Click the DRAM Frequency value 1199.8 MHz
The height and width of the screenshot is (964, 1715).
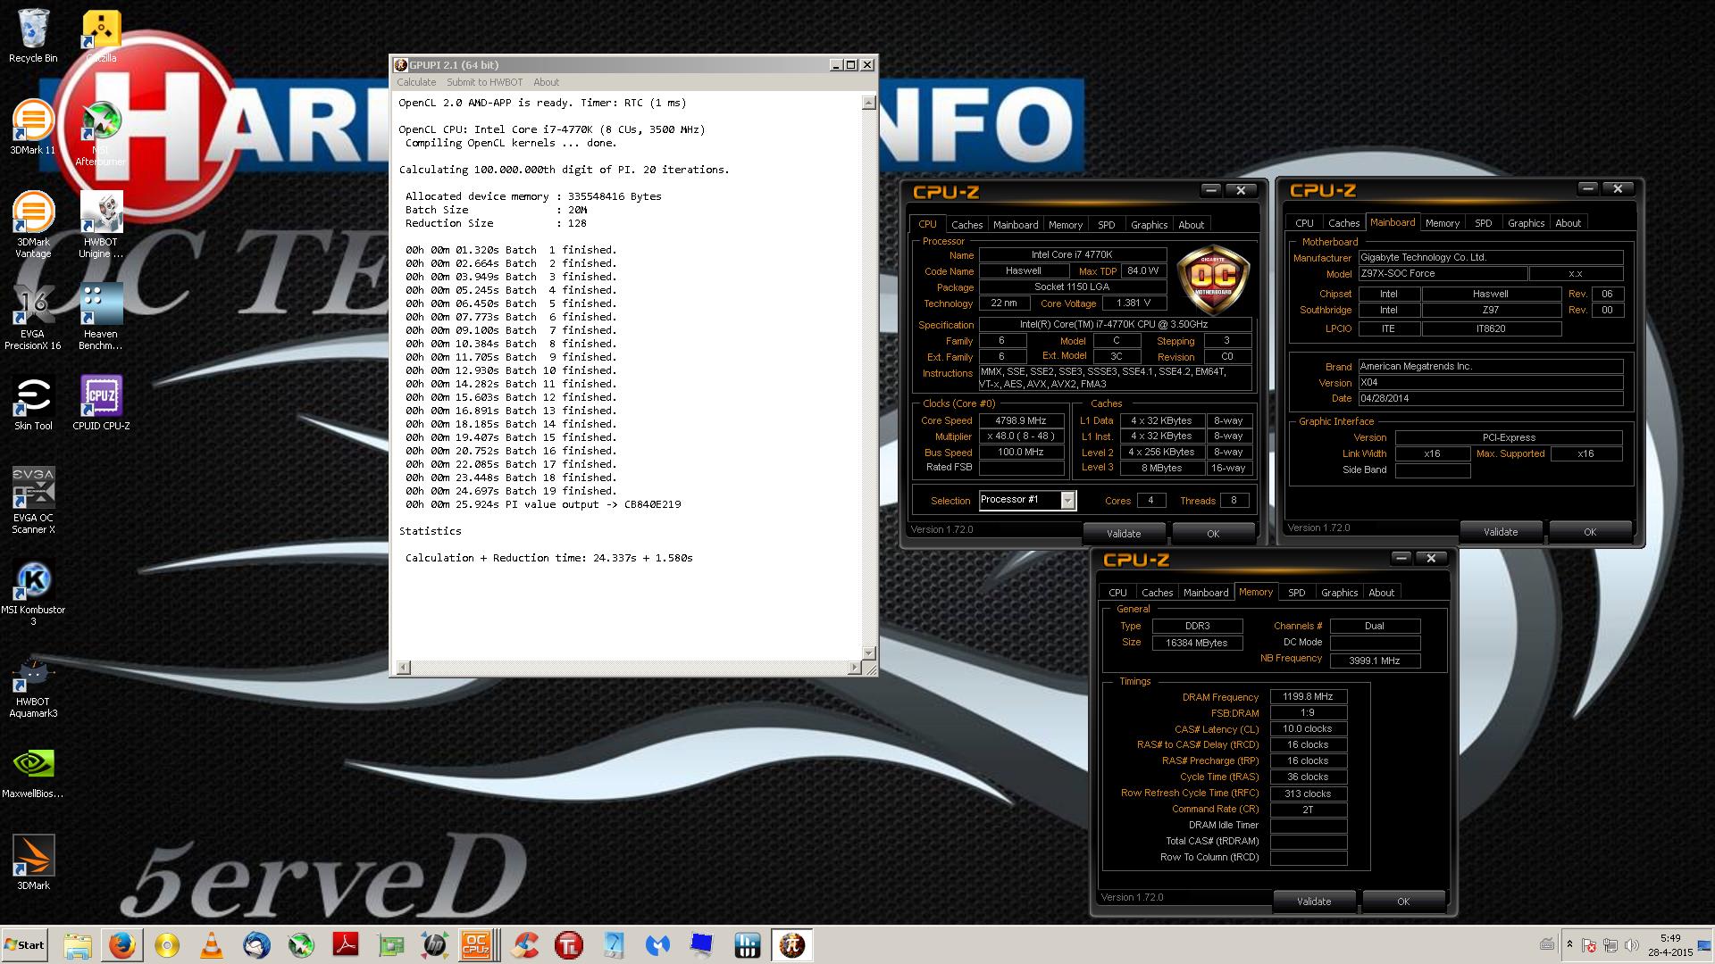[1308, 696]
